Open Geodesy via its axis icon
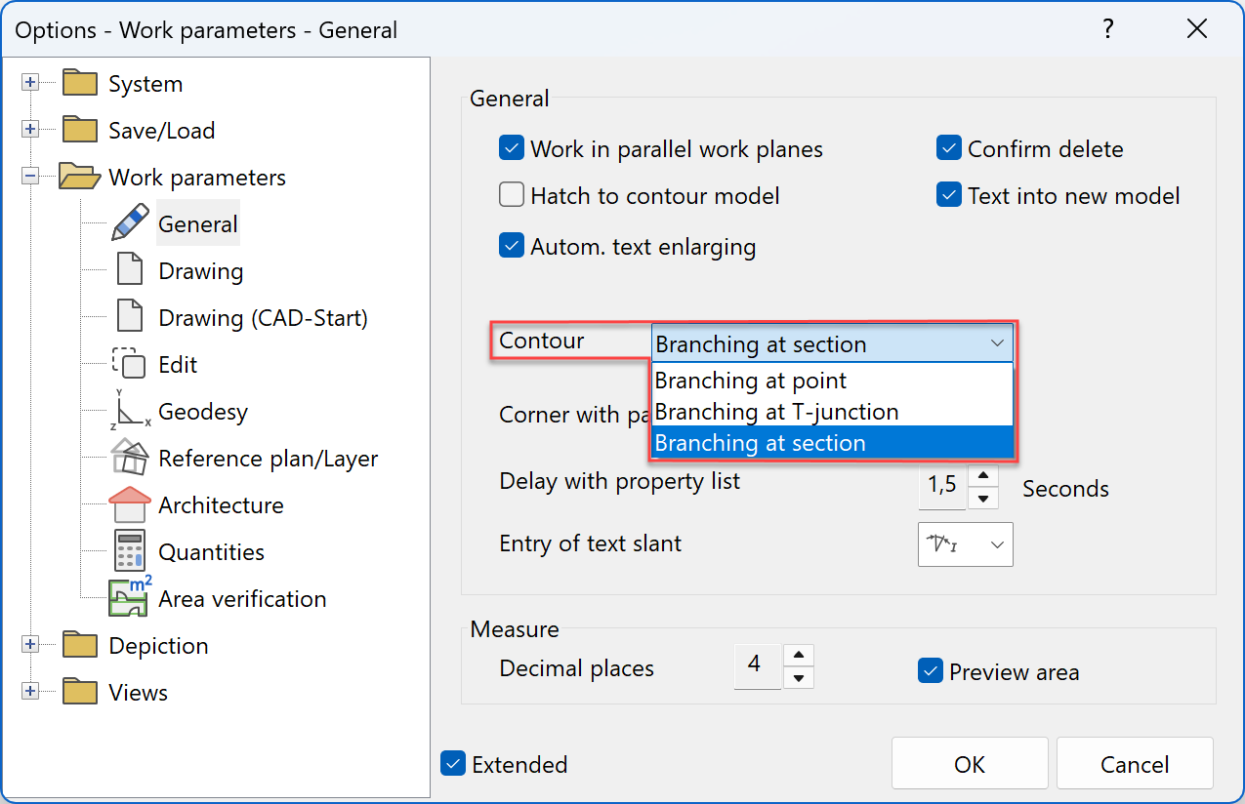The image size is (1245, 804). [130, 411]
